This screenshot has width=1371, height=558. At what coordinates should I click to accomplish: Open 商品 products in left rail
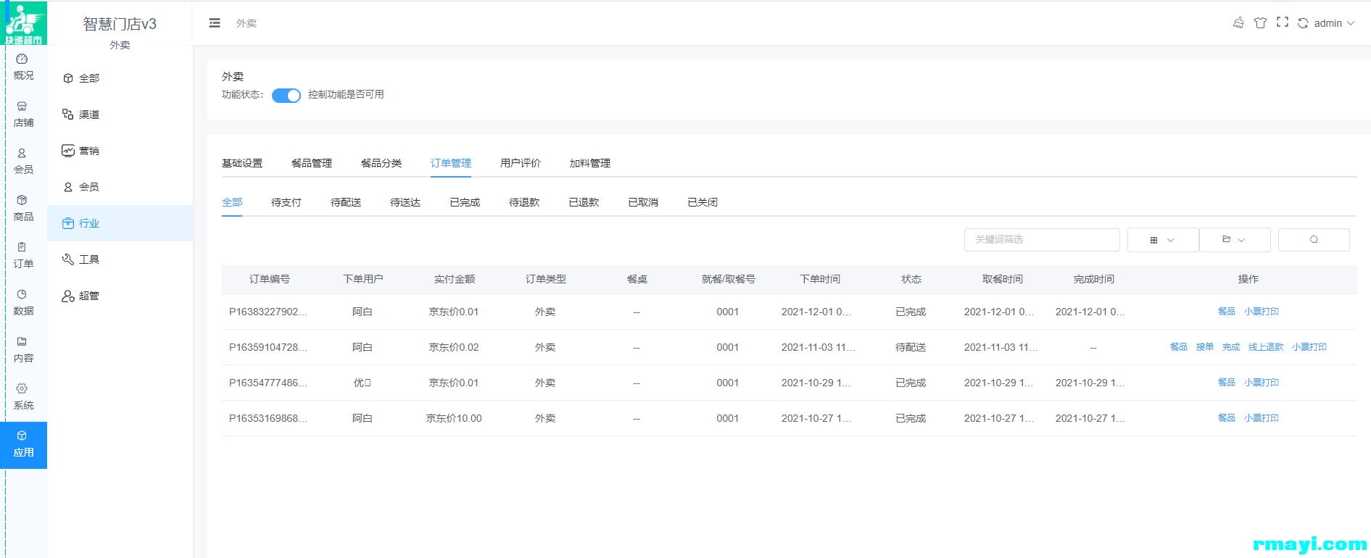coord(23,209)
